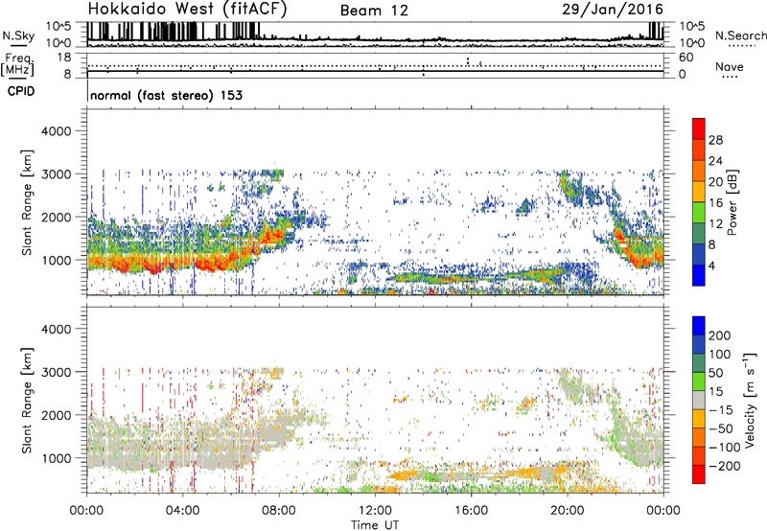
Task: Click the power panel 'Slant Range [km]' label
Action: click(x=27, y=202)
